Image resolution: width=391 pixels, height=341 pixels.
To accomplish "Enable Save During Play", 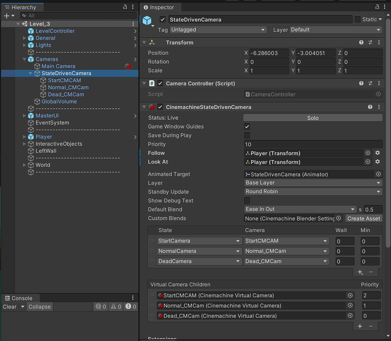I will (x=247, y=135).
